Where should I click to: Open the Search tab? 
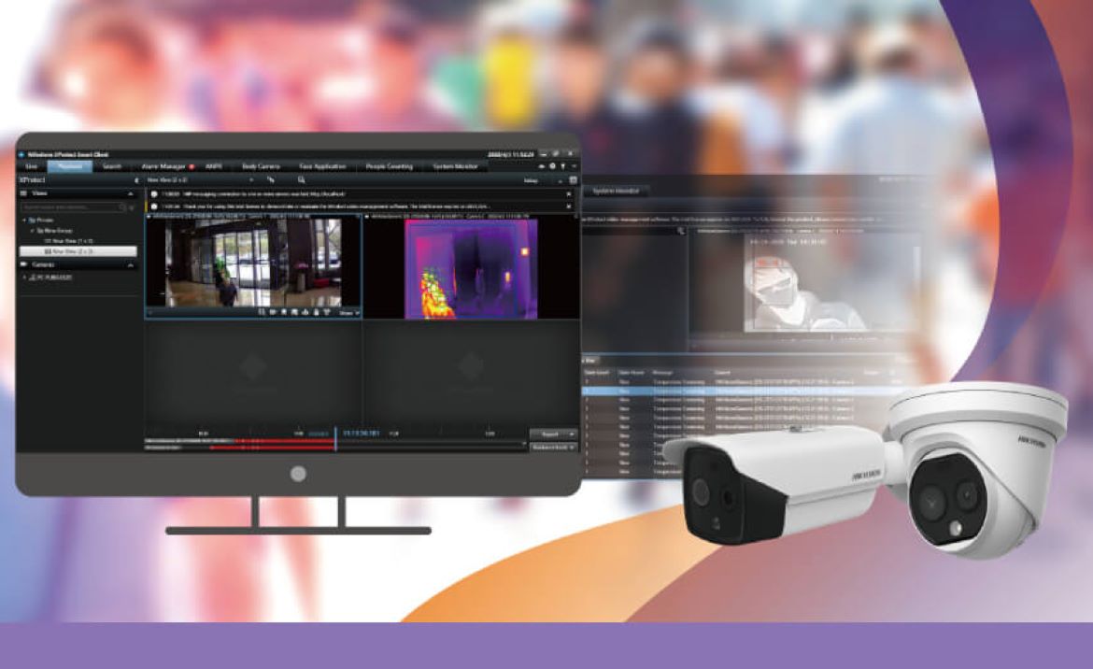pos(112,166)
